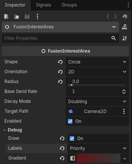The width and height of the screenshot is (132, 164).
Task: Switch to the Signals tab
Action: coord(43,5)
